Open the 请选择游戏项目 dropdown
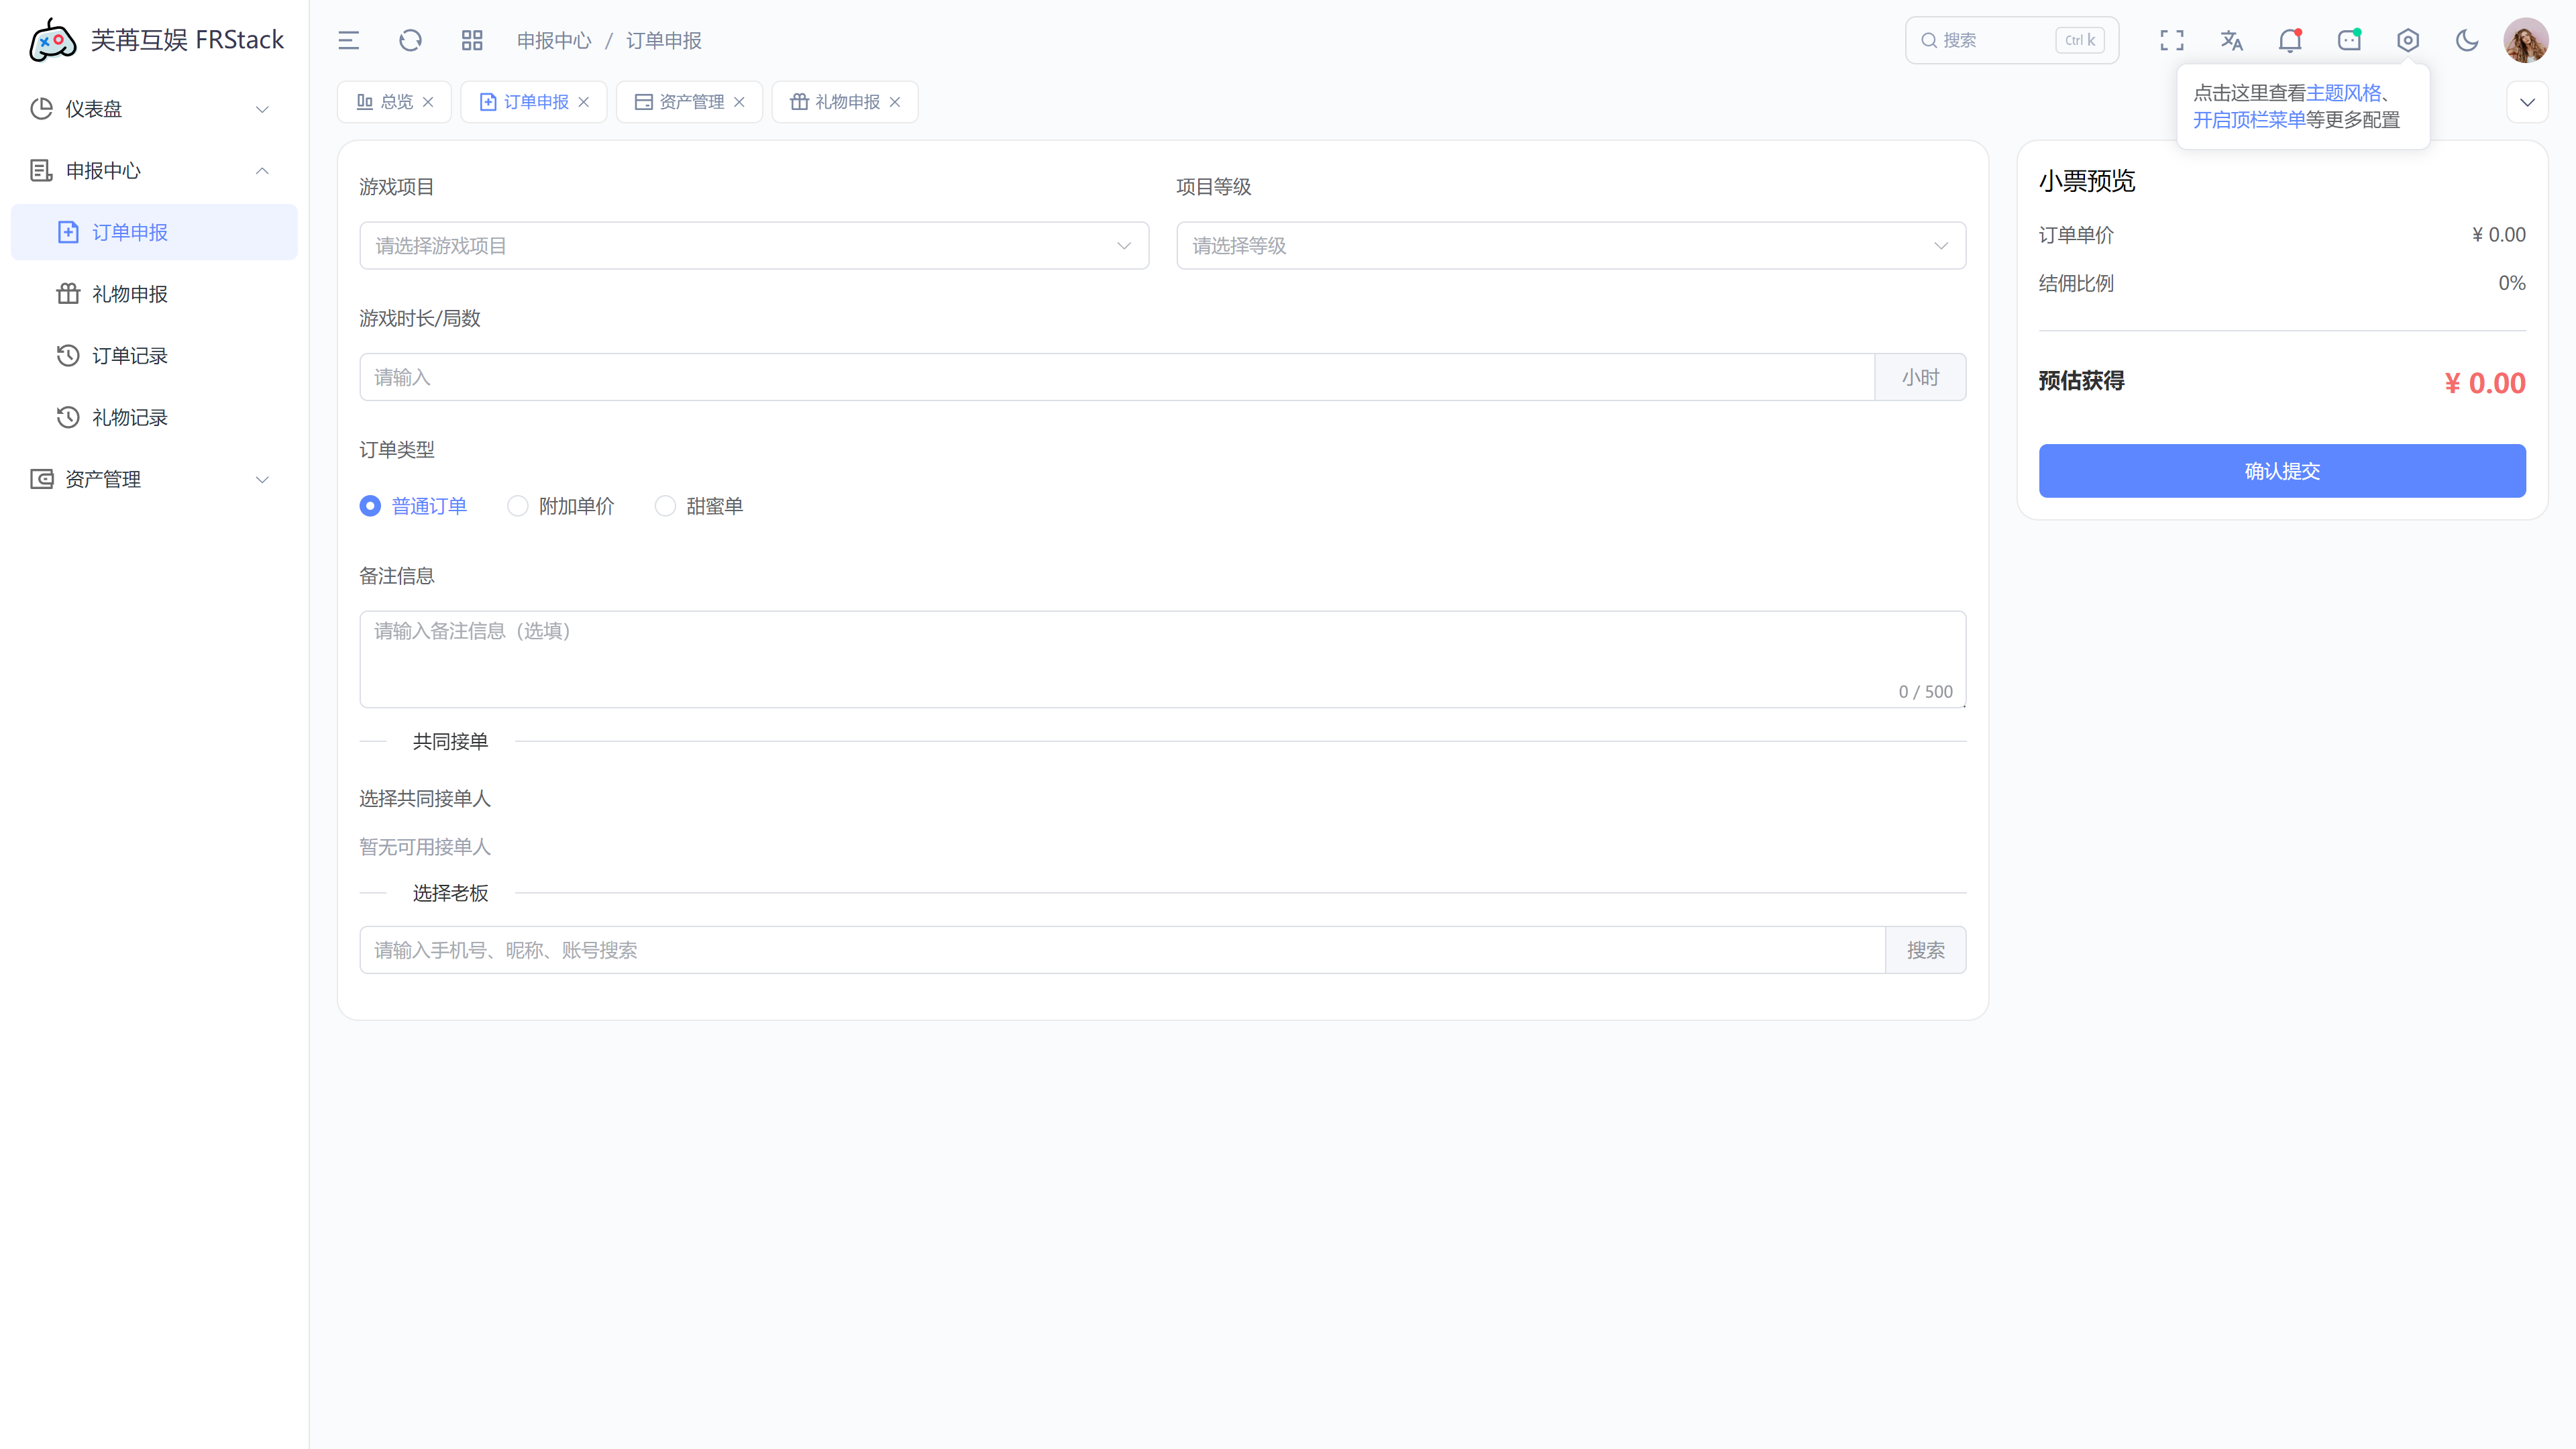 point(754,246)
